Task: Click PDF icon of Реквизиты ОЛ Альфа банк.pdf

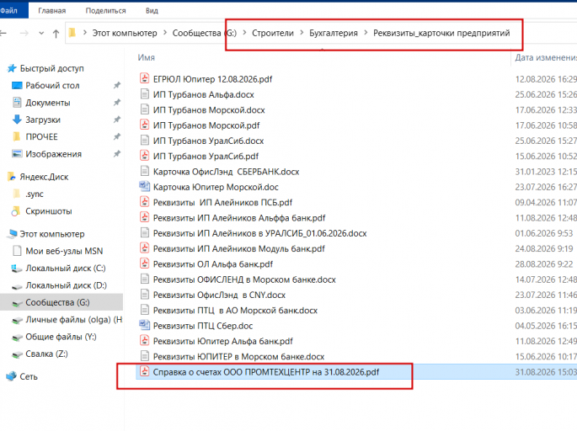Action: coord(144,263)
